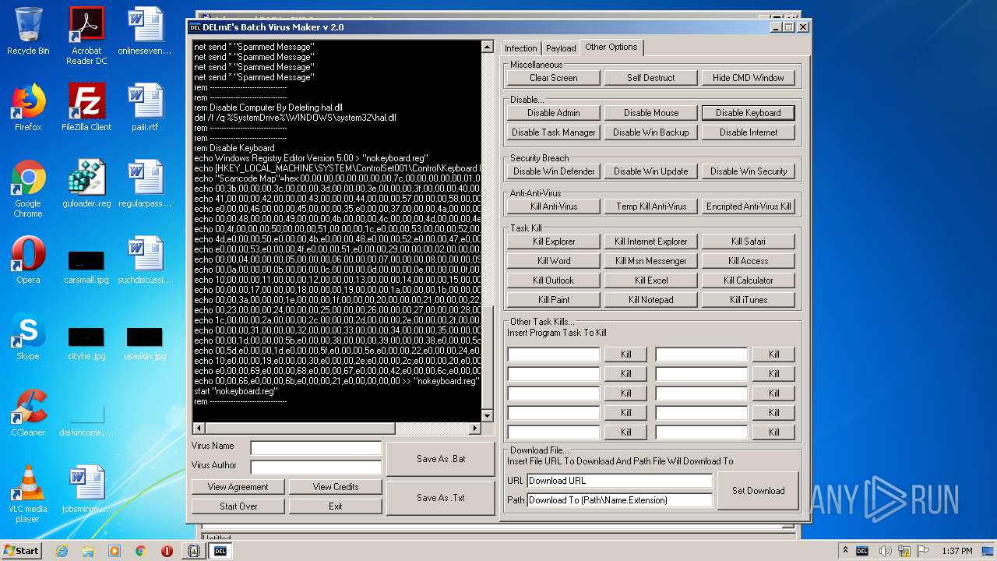Open the Acrobat Reader DC shortcut
Image resolution: width=997 pixels, height=561 pixels.
click(x=86, y=36)
